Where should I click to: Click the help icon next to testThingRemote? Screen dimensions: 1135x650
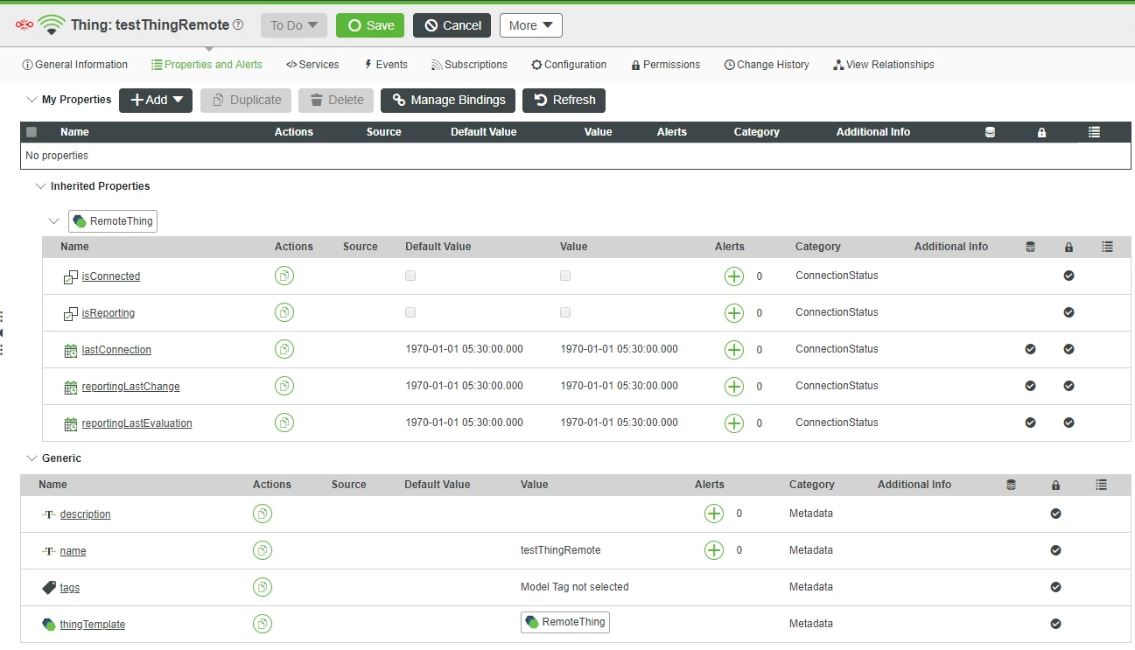pyautogui.click(x=239, y=25)
